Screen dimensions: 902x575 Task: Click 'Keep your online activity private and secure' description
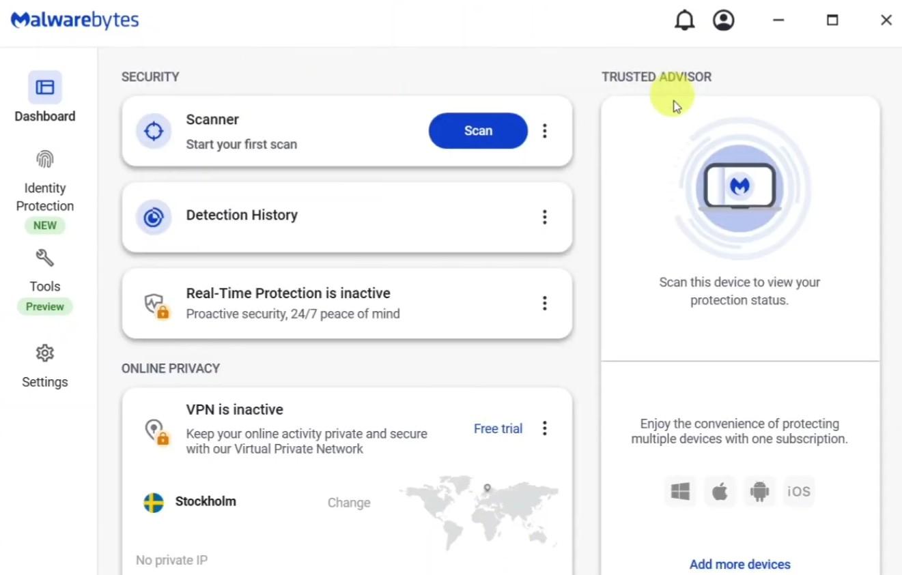[307, 441]
